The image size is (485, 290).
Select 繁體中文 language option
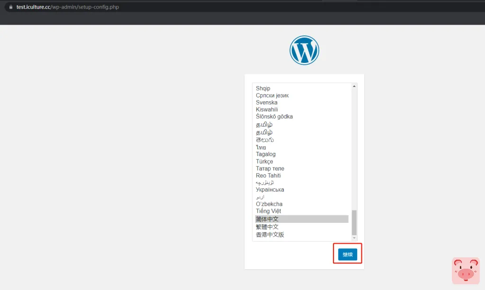pyautogui.click(x=302, y=227)
